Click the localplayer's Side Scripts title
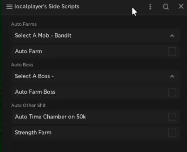187x152 pixels. pyautogui.click(x=47, y=7)
